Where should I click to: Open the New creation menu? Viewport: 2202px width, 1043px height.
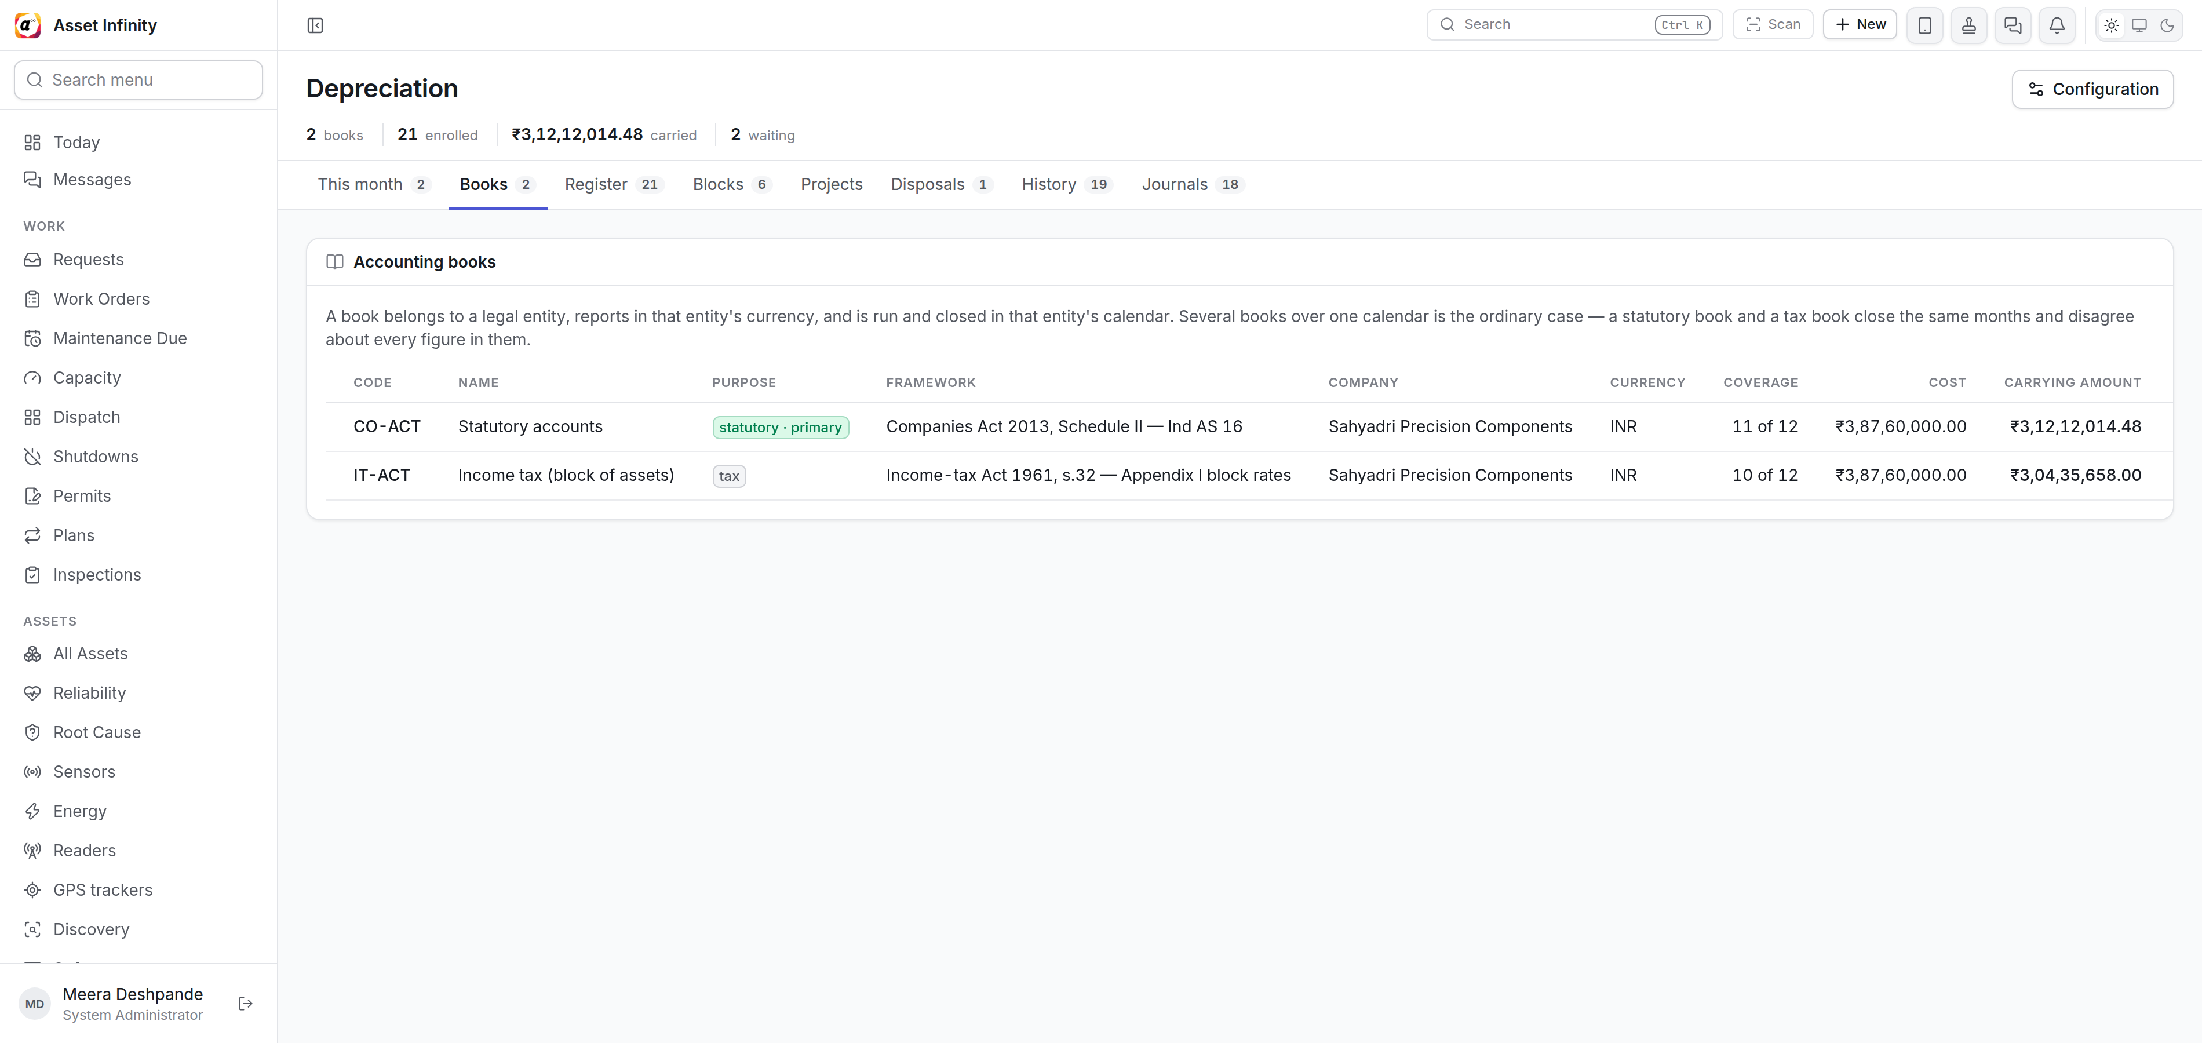coord(1860,25)
